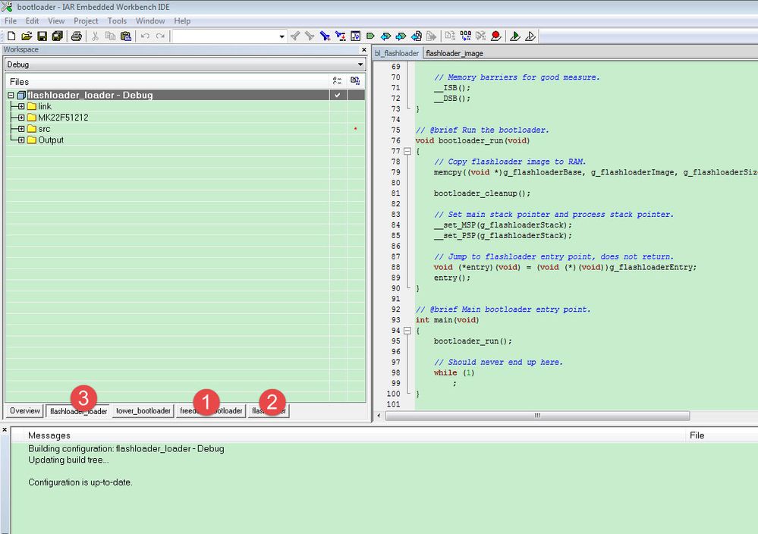Open the Replace dialog icon
Viewport: 758px width, 534px height.
point(341,36)
